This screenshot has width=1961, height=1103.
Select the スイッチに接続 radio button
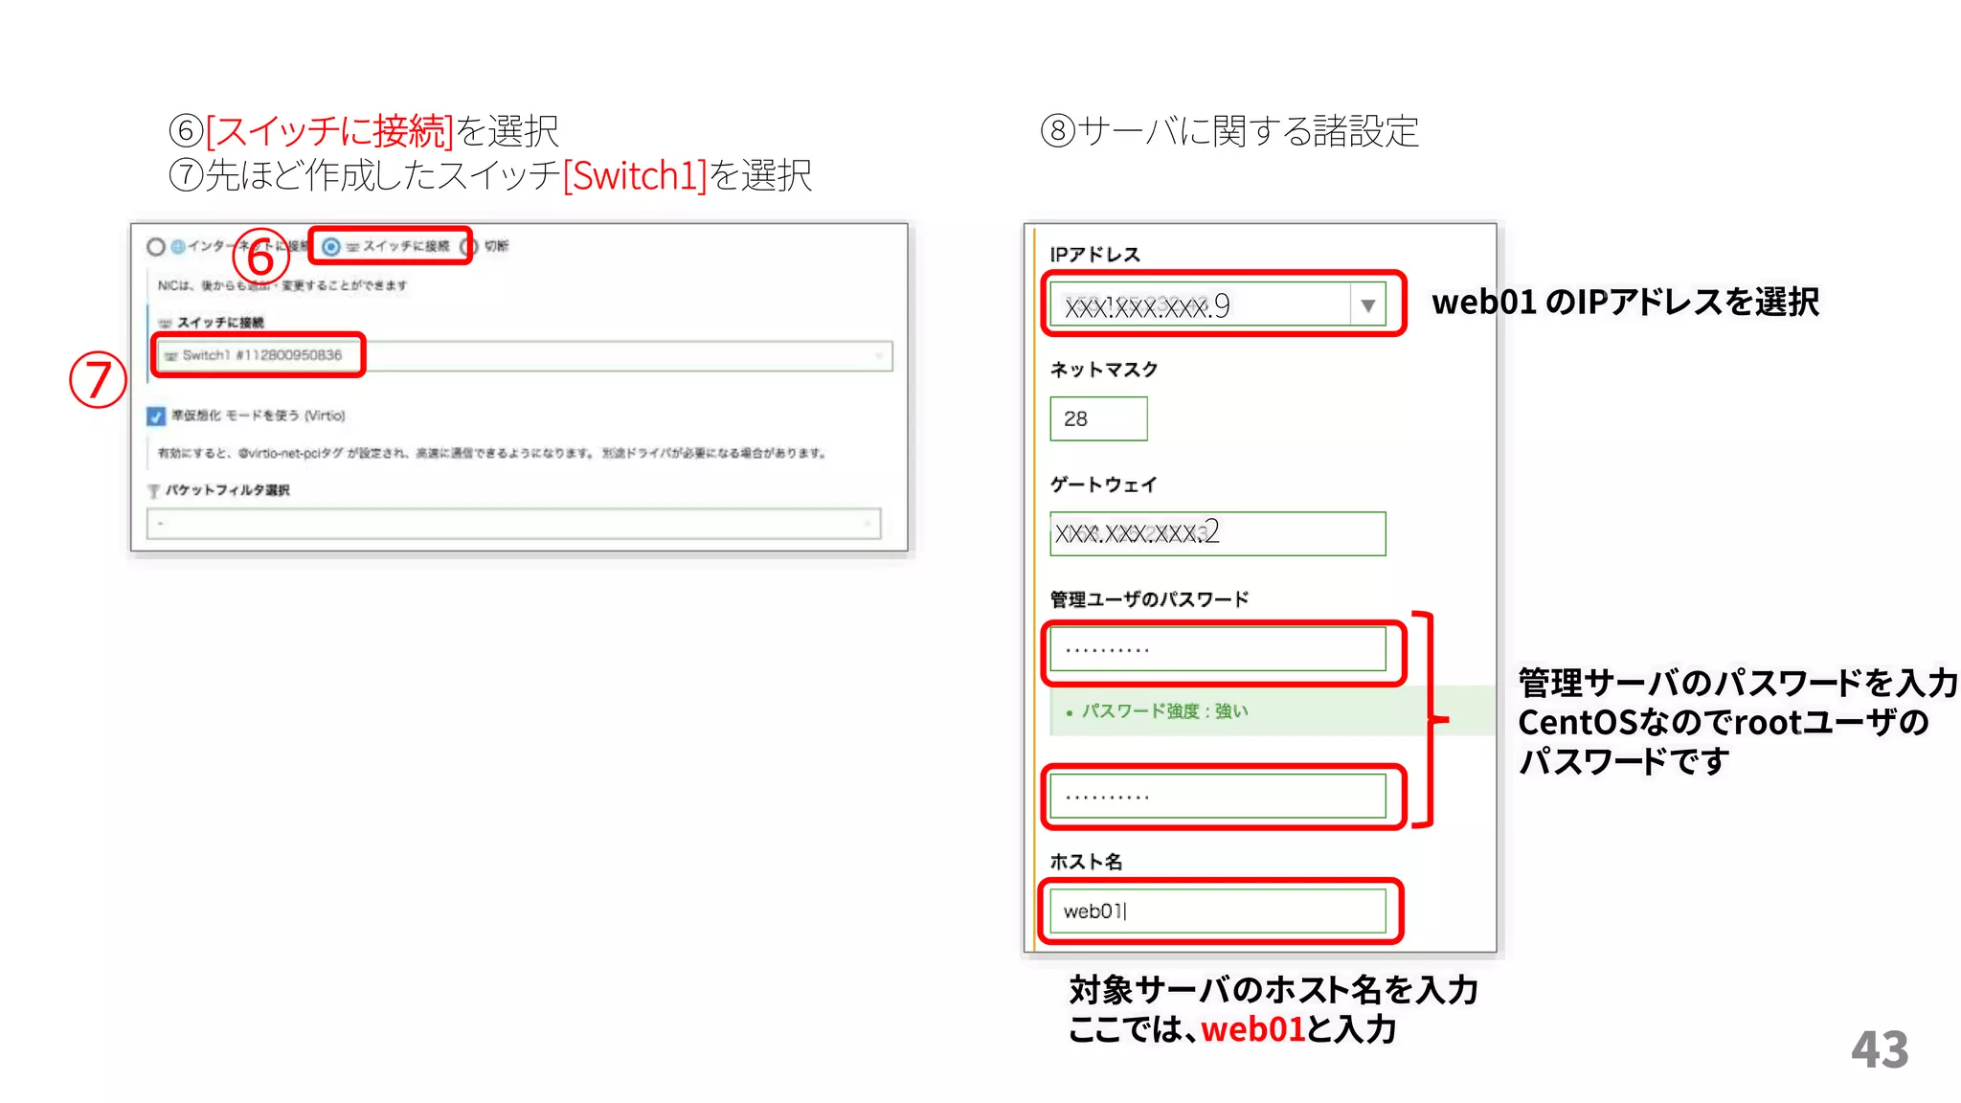pyautogui.click(x=331, y=247)
